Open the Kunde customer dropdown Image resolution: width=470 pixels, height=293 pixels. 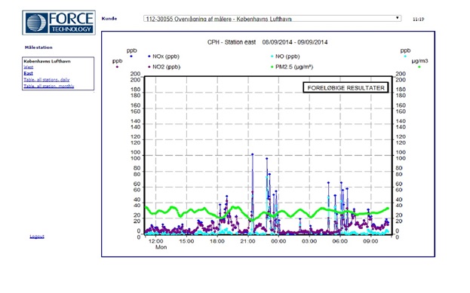pos(272,19)
